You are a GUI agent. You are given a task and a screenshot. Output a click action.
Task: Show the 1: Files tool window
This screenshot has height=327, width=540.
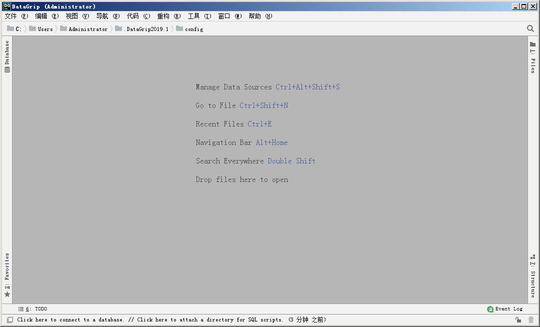click(x=533, y=57)
